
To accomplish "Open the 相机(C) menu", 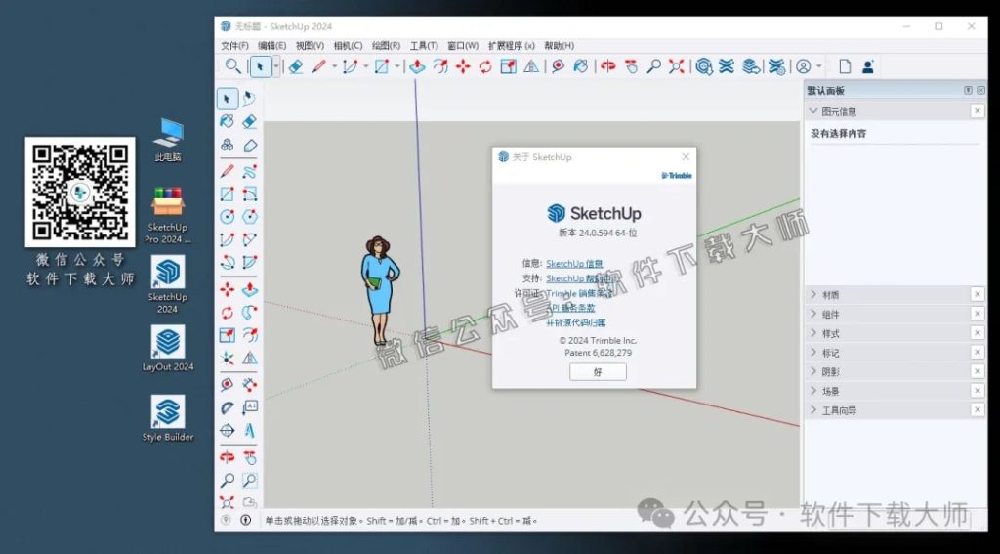I will (348, 46).
